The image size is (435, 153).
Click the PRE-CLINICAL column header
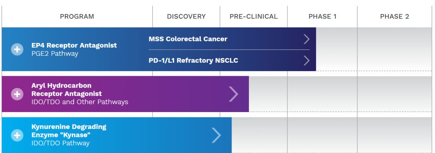pyautogui.click(x=254, y=16)
